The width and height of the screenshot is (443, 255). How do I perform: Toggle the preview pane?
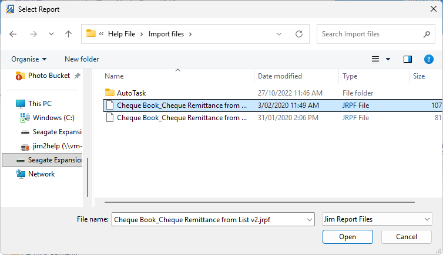click(407, 59)
